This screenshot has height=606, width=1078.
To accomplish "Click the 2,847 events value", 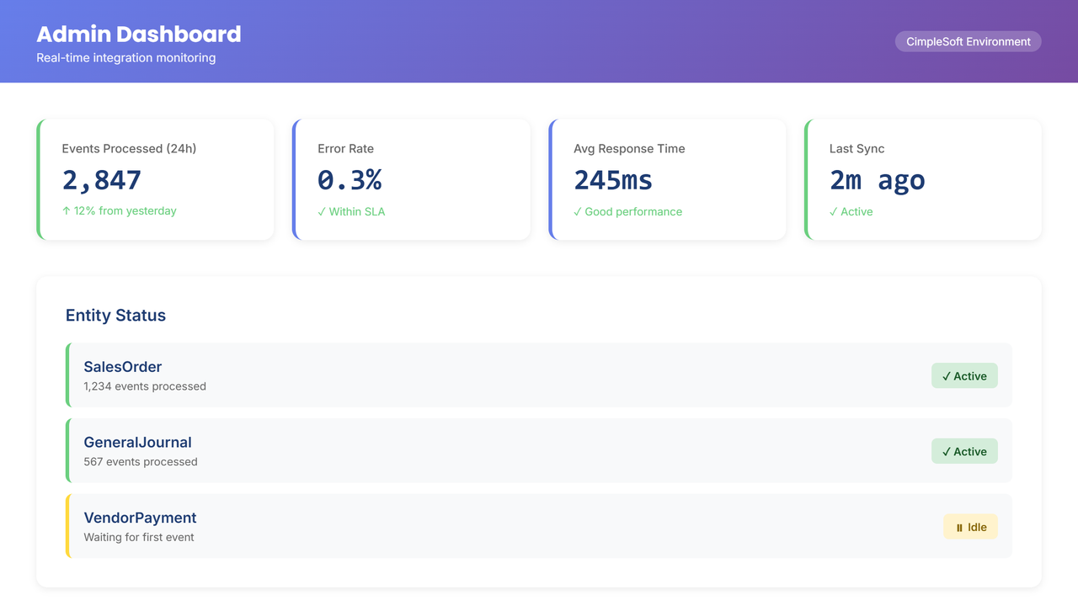I will pyautogui.click(x=102, y=180).
